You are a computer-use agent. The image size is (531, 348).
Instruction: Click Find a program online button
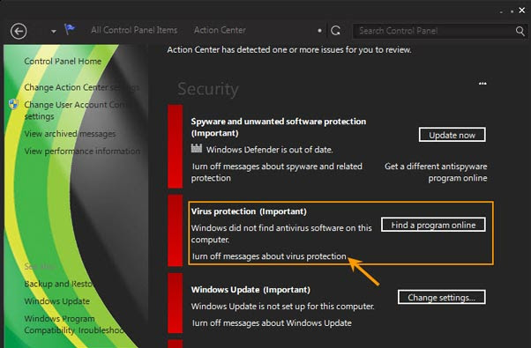pos(433,225)
